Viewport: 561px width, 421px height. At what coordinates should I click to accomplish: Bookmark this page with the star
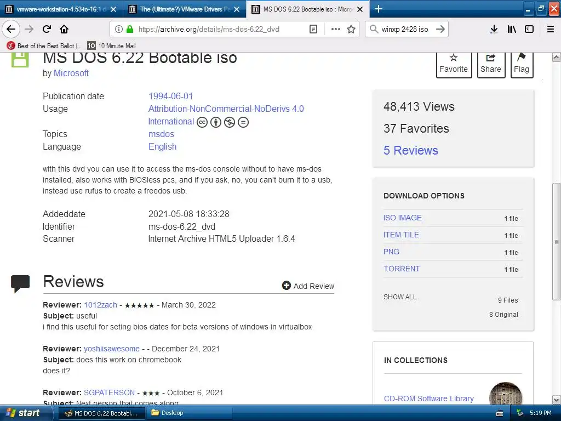(x=351, y=29)
